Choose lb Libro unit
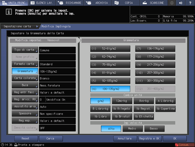Screen dimensions: 195x147 coord(100,117)
